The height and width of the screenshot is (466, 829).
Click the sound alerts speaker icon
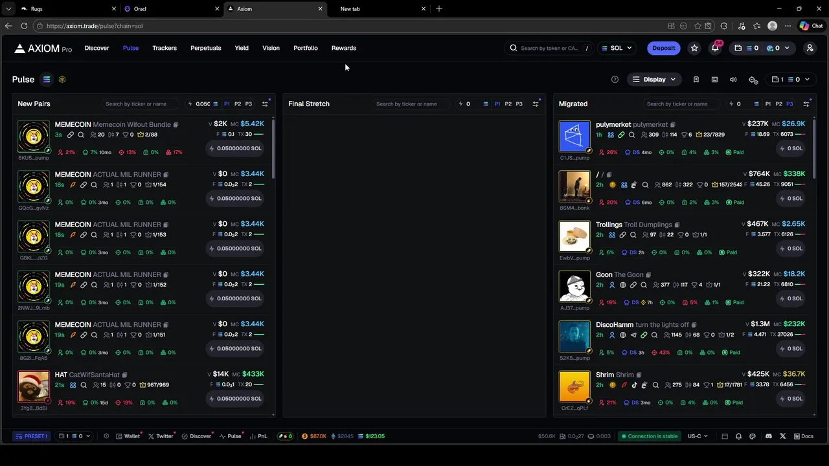(733, 80)
